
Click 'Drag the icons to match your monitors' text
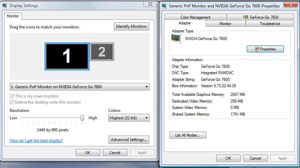point(45,27)
